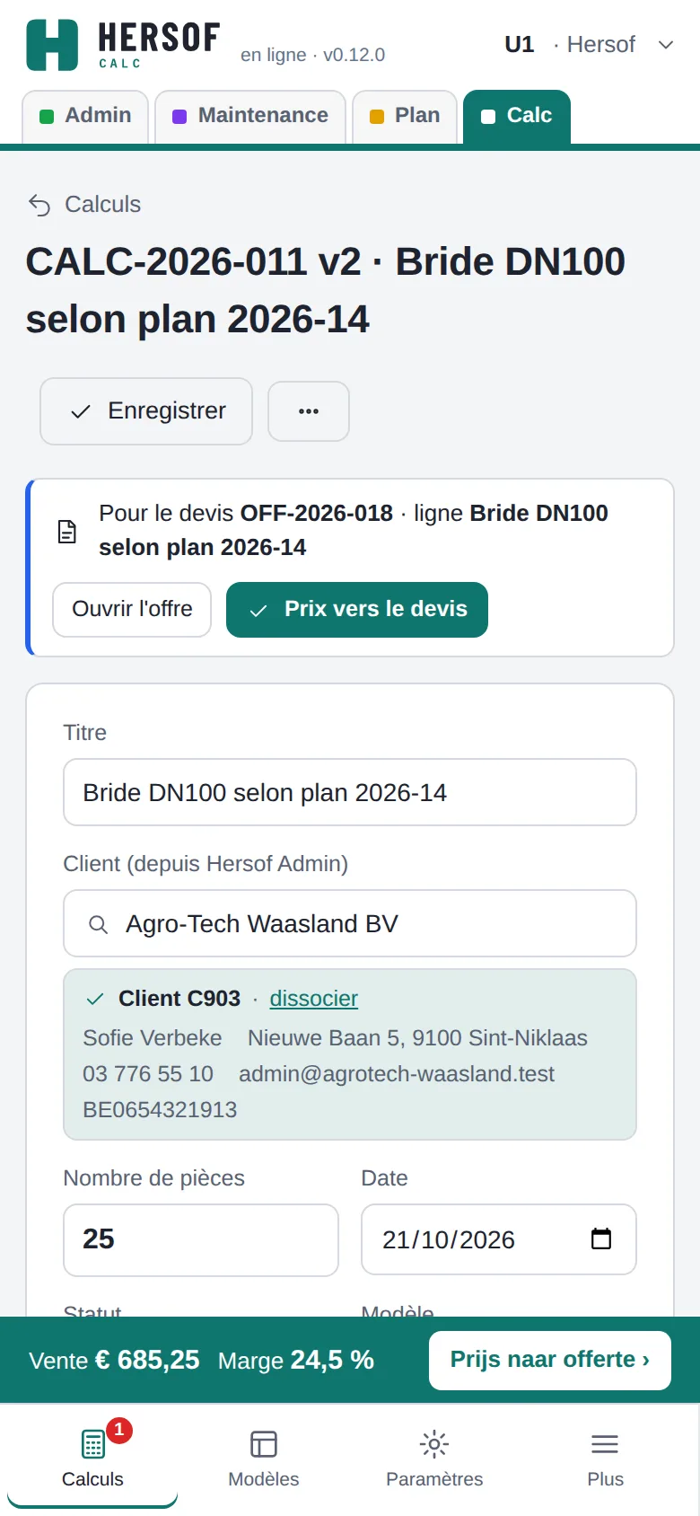
Task: Open the Plus menu in bottom navigation
Action: click(x=606, y=1459)
